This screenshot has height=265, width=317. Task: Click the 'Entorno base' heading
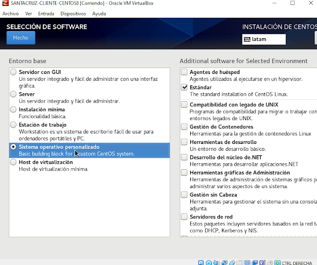(x=28, y=61)
